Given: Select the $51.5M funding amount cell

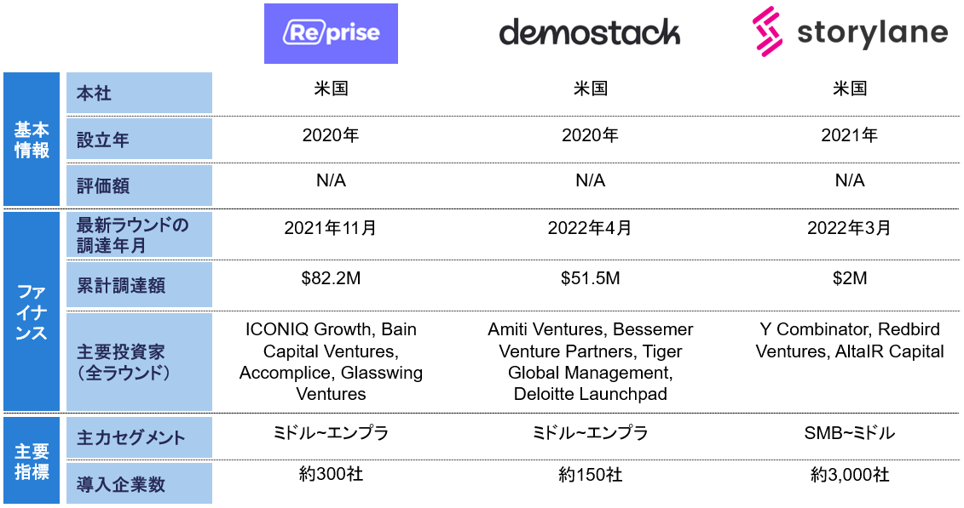Looking at the screenshot, I should (590, 278).
